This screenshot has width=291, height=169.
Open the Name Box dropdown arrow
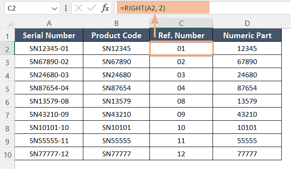[x=54, y=8]
